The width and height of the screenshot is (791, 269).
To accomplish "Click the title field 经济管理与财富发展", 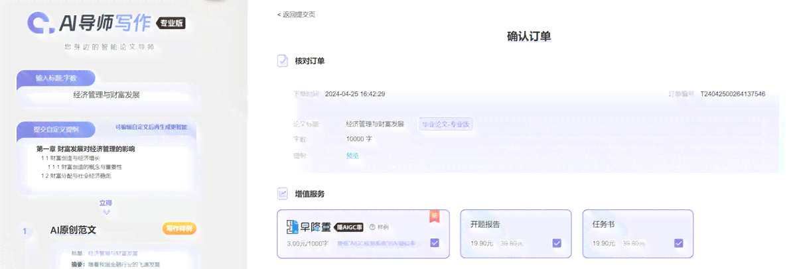I will point(106,95).
